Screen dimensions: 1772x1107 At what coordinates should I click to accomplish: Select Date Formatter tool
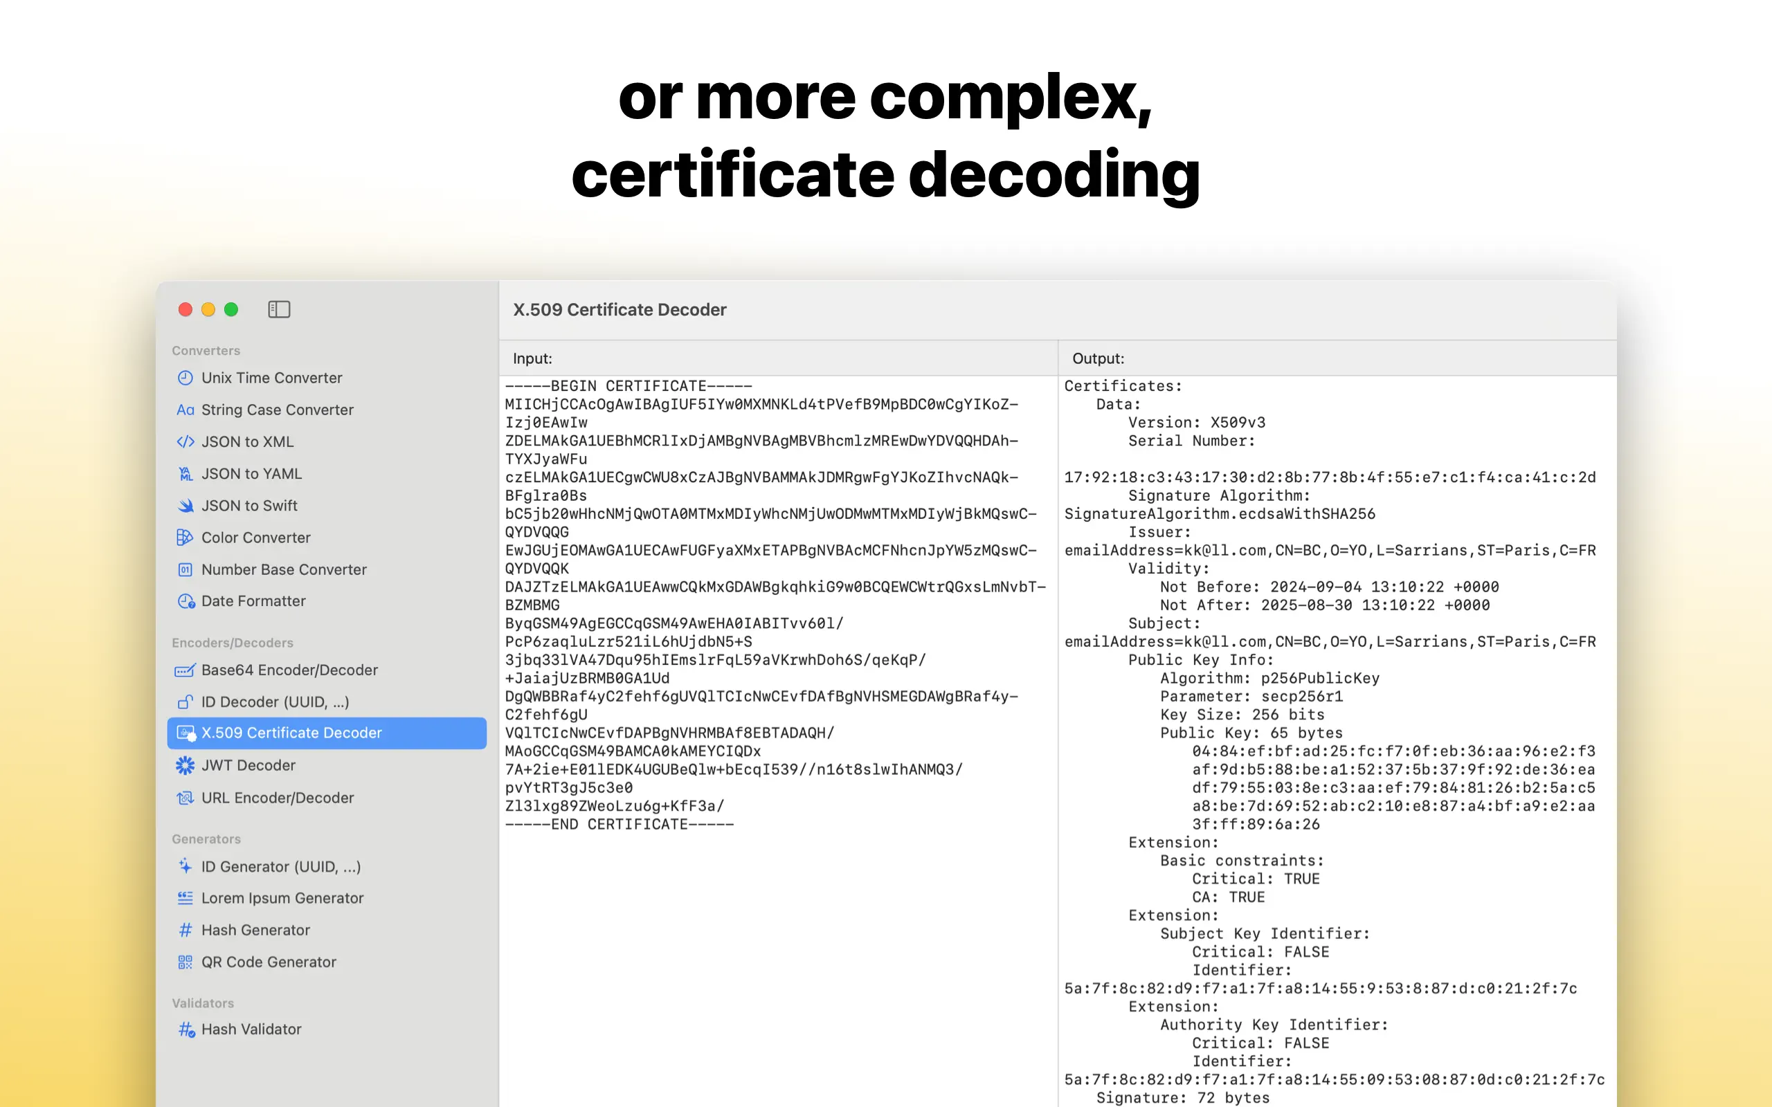click(253, 601)
